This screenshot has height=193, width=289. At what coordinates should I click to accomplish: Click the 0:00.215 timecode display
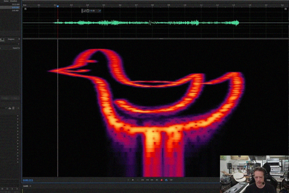coord(28,180)
